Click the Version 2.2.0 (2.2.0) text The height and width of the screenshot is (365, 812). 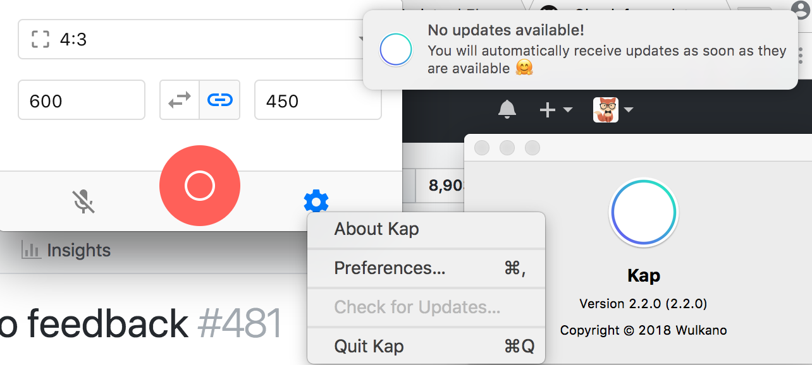point(643,304)
